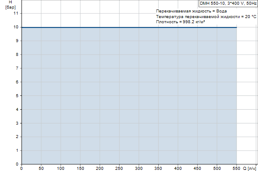258x172 pixels.
Task: Click the blue pressure curve line at 10 bar
Action: click(129, 27)
